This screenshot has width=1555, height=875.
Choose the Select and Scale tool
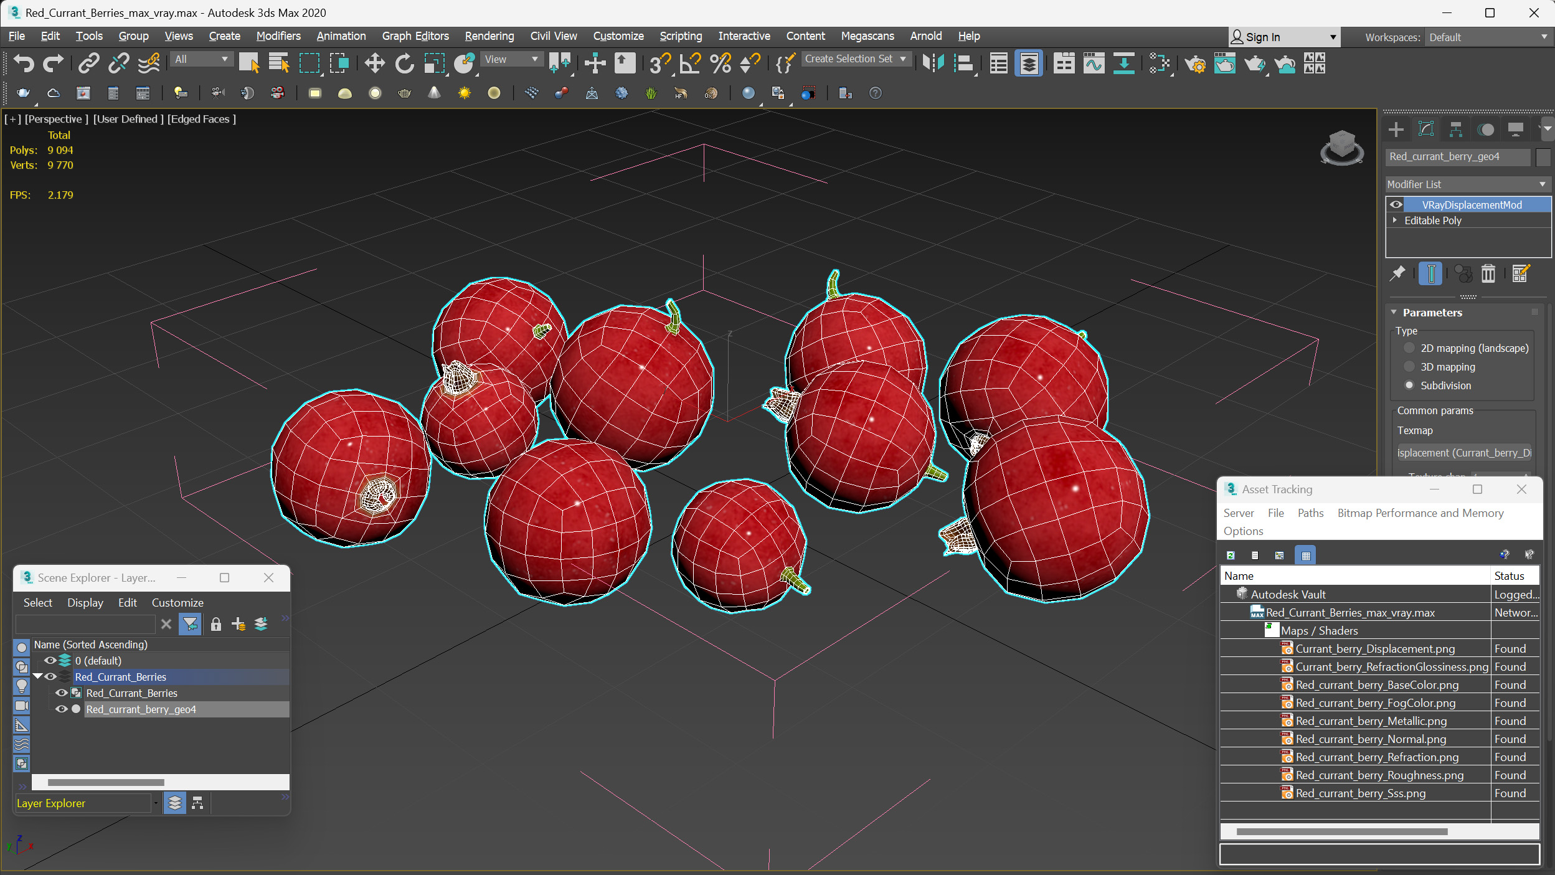pyautogui.click(x=434, y=63)
